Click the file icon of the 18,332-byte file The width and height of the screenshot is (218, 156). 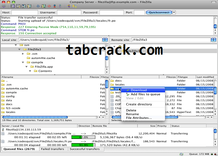pos(112,104)
